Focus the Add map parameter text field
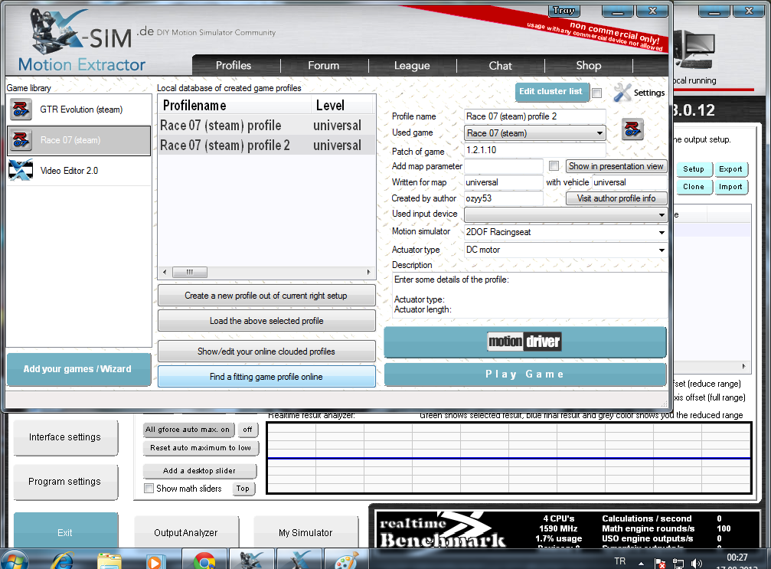 click(x=504, y=166)
